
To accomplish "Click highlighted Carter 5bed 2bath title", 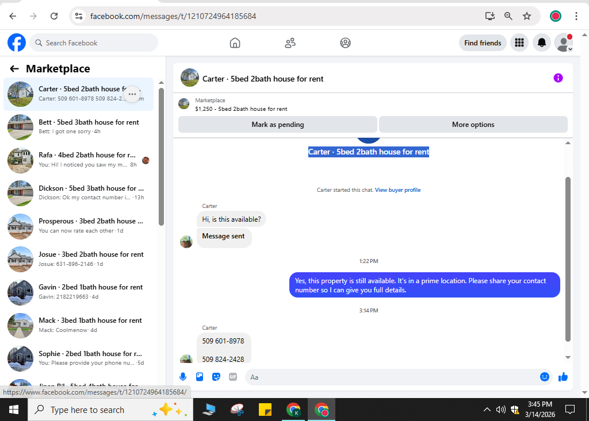I will pyautogui.click(x=369, y=152).
